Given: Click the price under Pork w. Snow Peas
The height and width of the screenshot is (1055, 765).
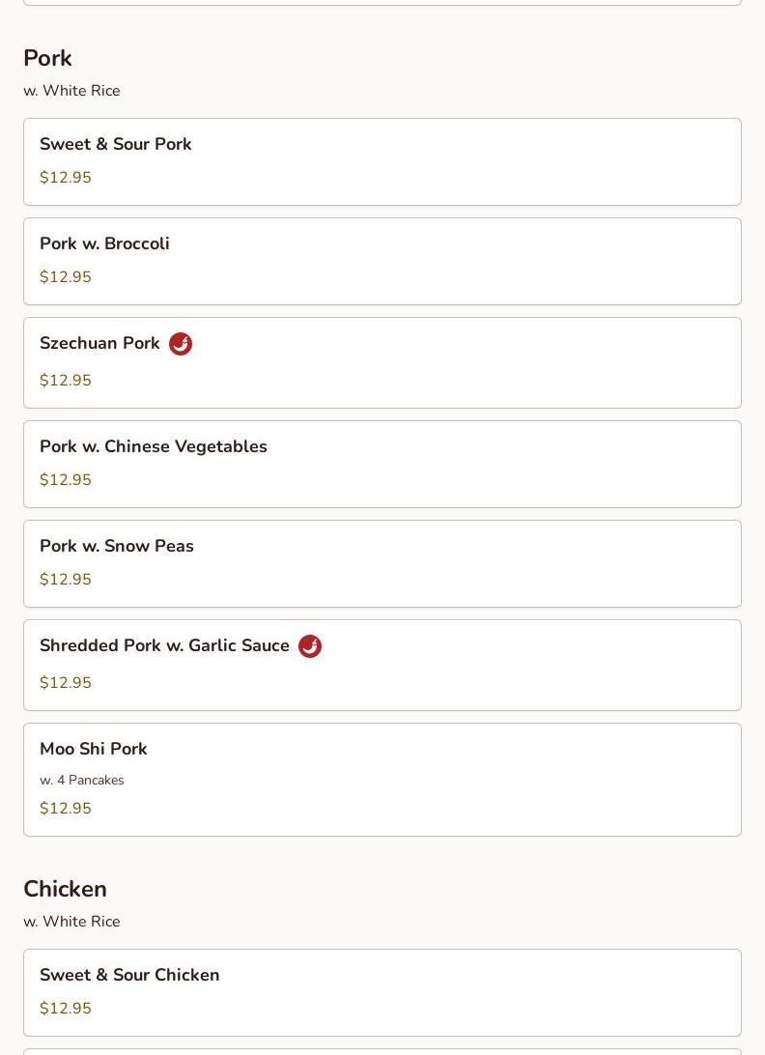Looking at the screenshot, I should pyautogui.click(x=66, y=580).
